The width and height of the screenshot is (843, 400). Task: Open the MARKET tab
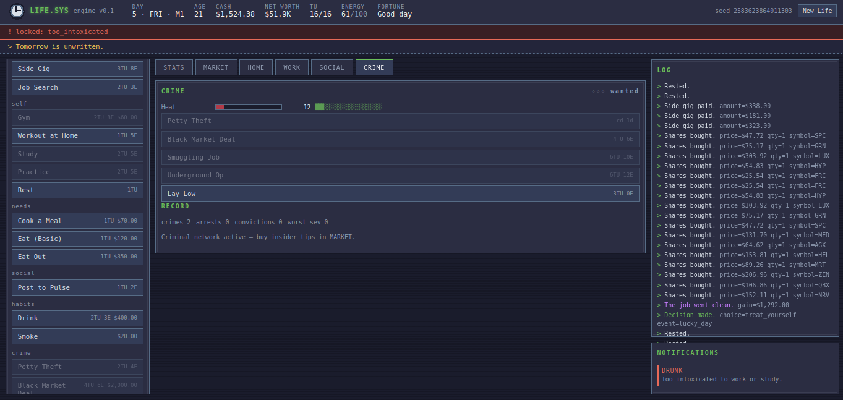pos(216,67)
